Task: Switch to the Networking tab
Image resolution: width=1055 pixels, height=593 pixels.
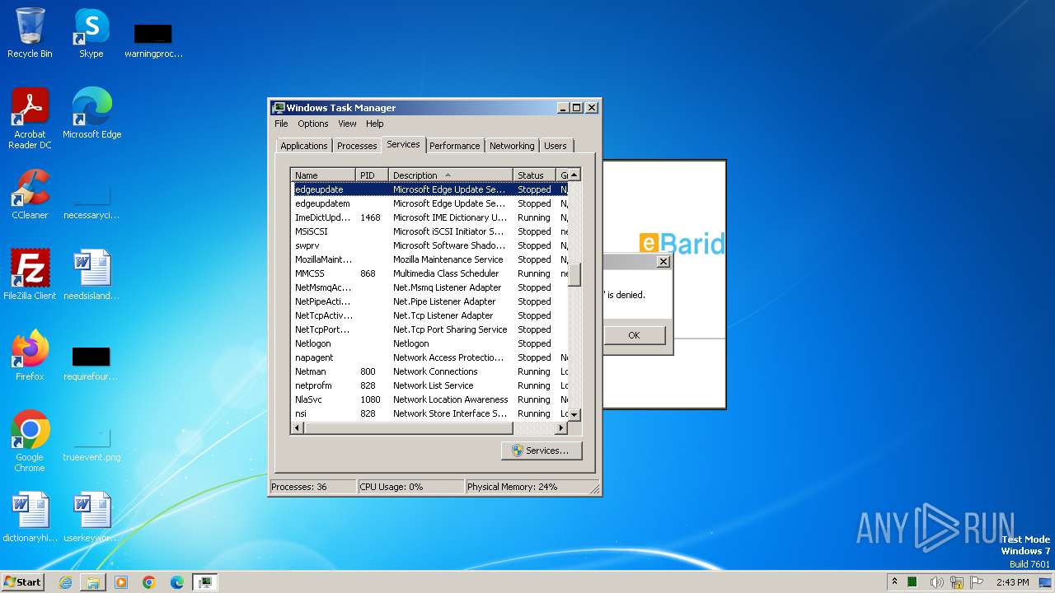Action: (x=512, y=146)
